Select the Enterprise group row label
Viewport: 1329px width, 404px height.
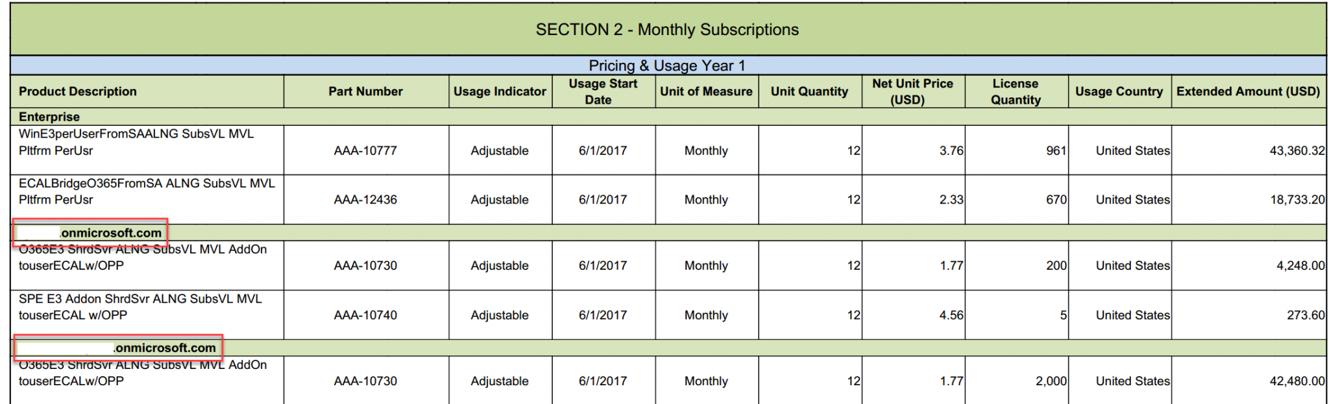click(x=49, y=117)
